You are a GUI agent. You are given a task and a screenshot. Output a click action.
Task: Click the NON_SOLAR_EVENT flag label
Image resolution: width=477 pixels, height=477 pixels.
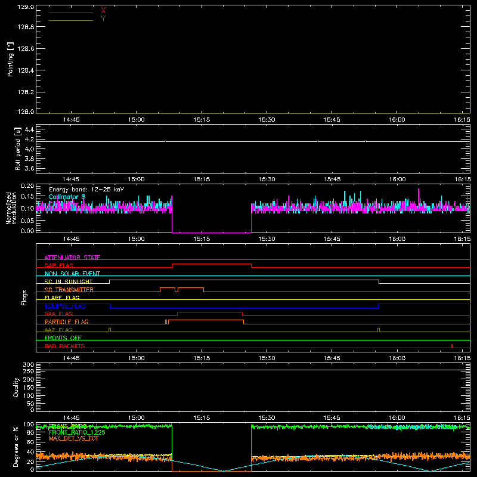pos(72,274)
